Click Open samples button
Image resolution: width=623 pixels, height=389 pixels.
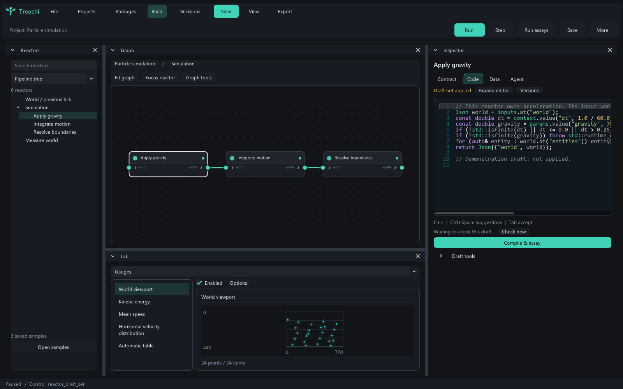pyautogui.click(x=54, y=347)
